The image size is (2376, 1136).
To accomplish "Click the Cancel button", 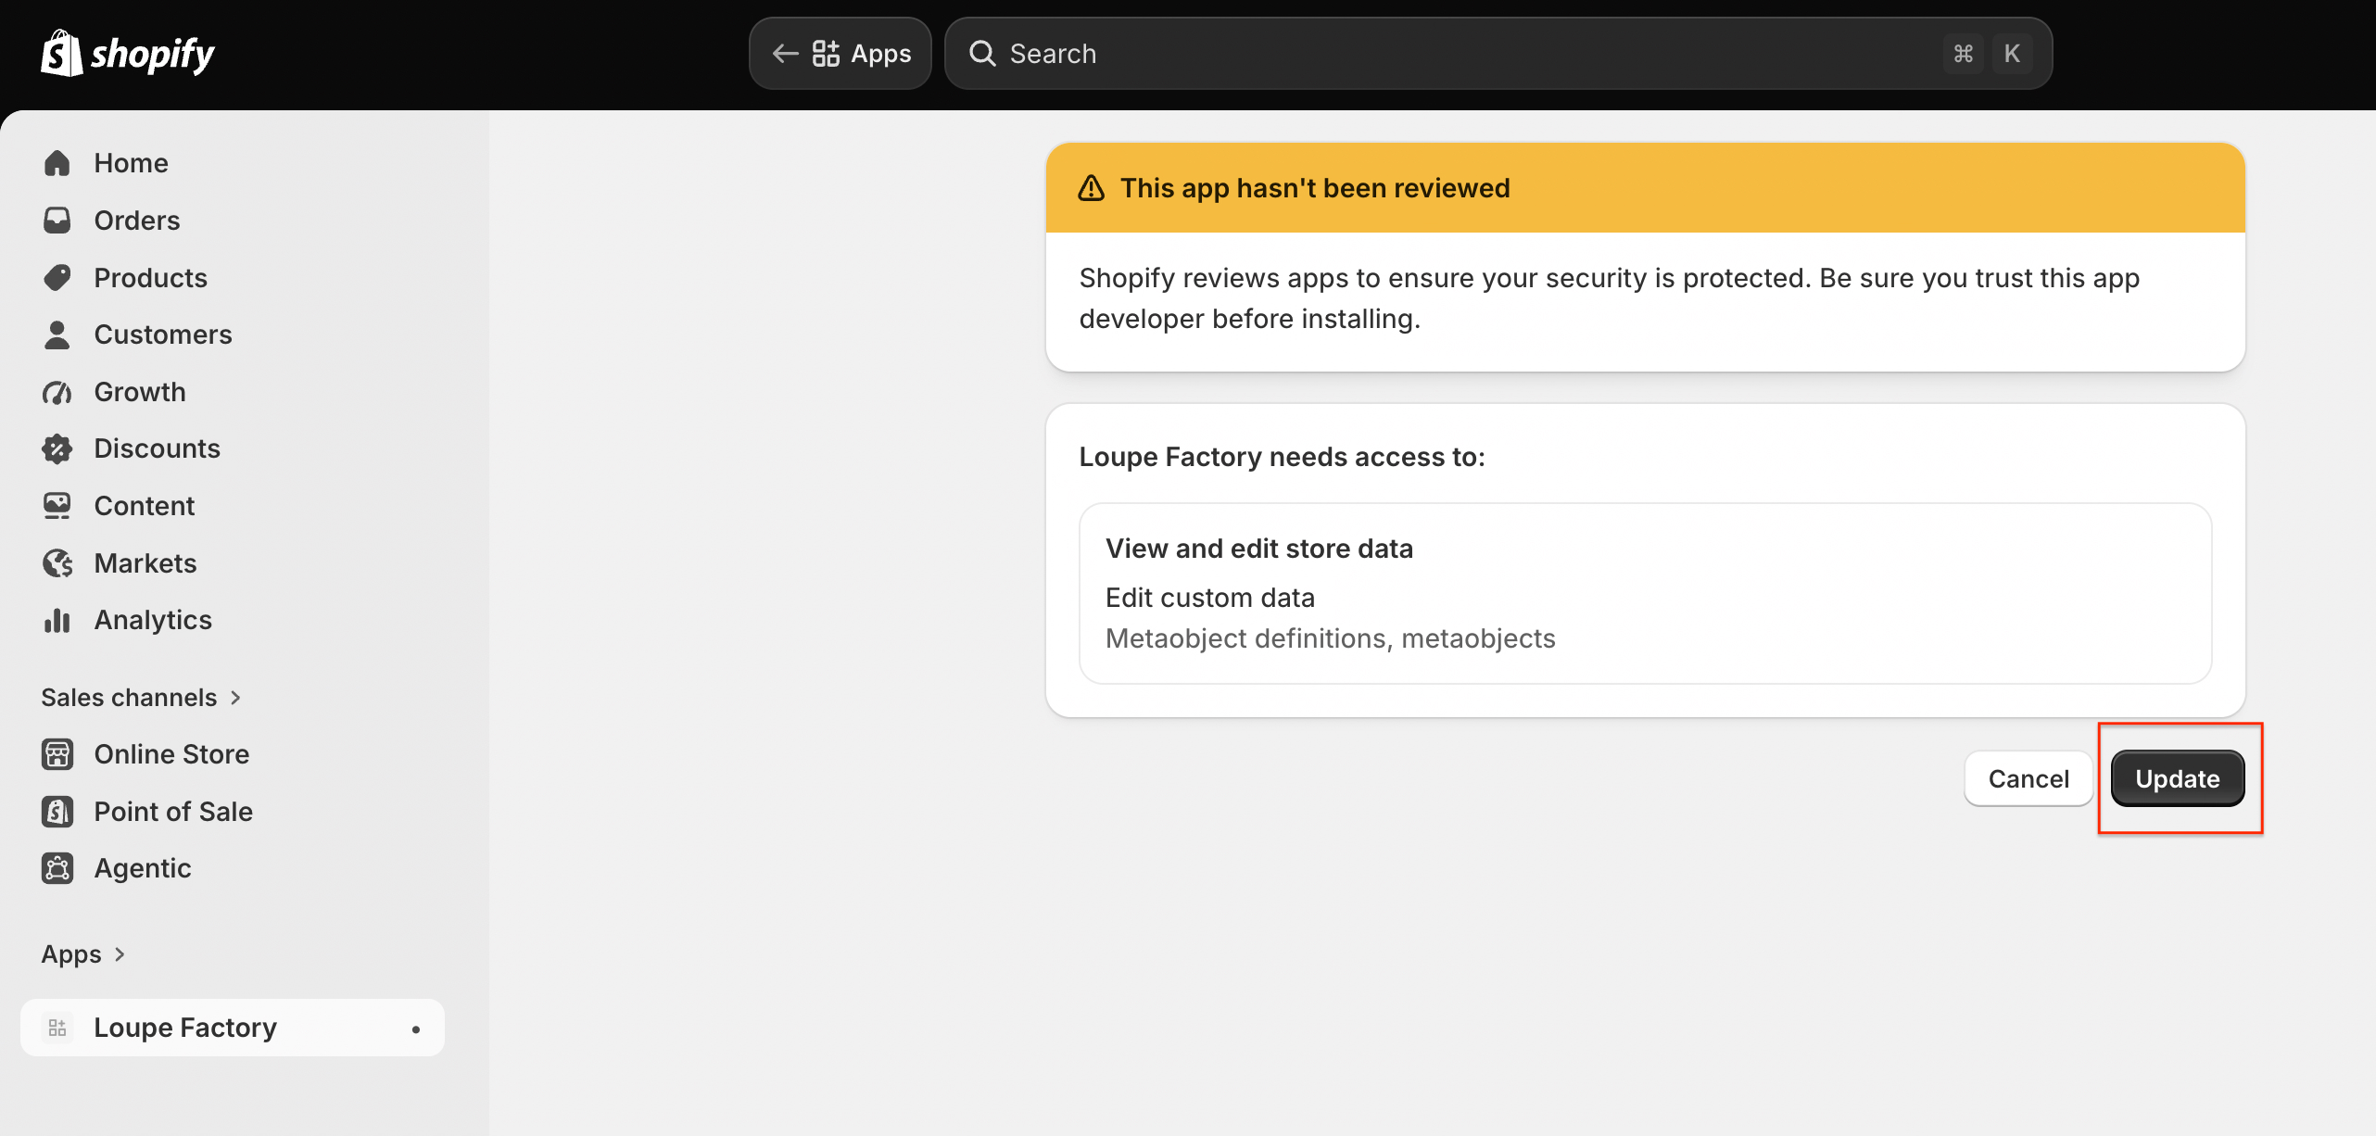I will coord(2028,778).
